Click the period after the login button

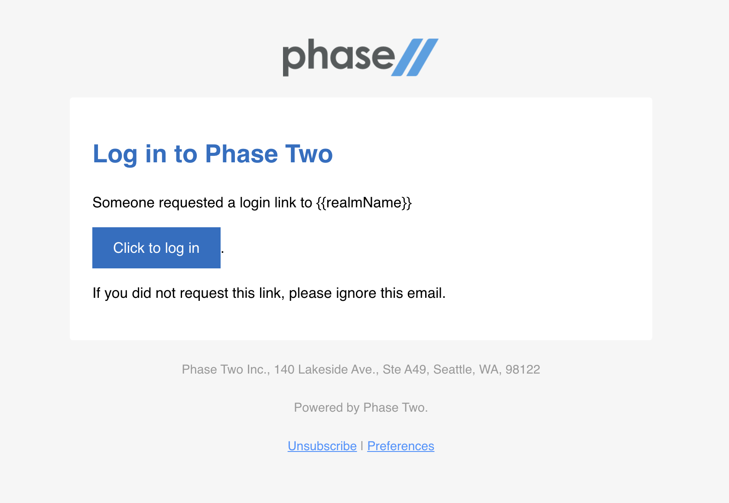223,251
